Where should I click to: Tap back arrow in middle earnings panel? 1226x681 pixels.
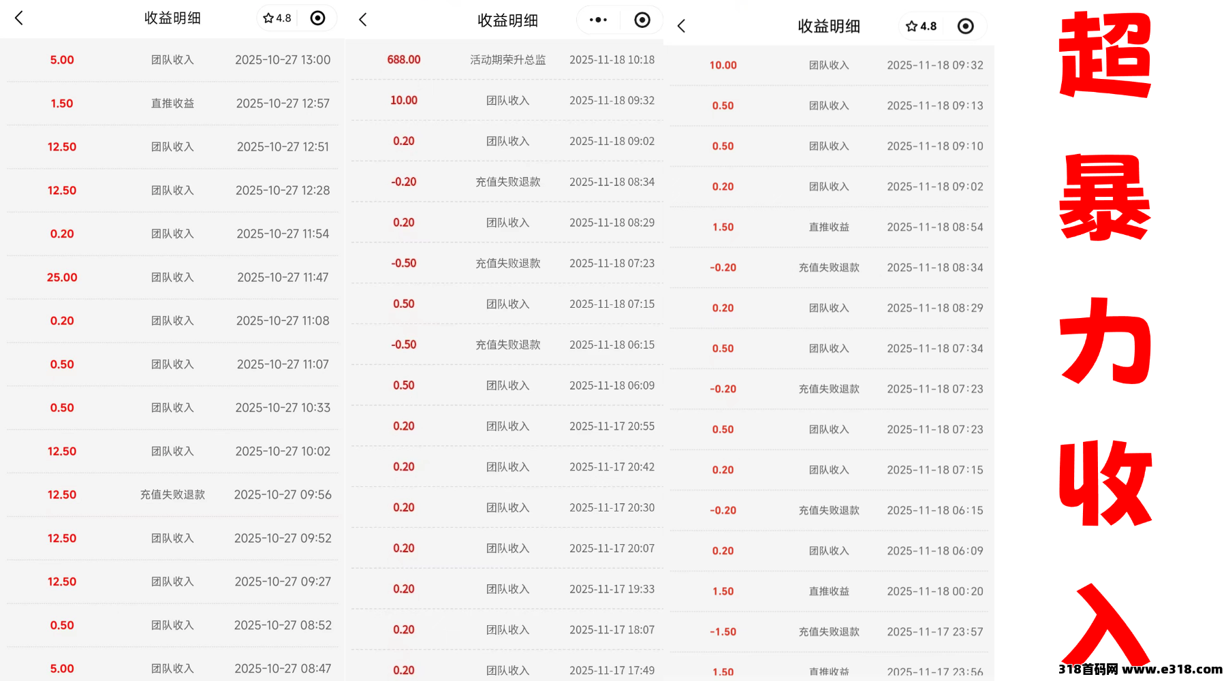(363, 20)
